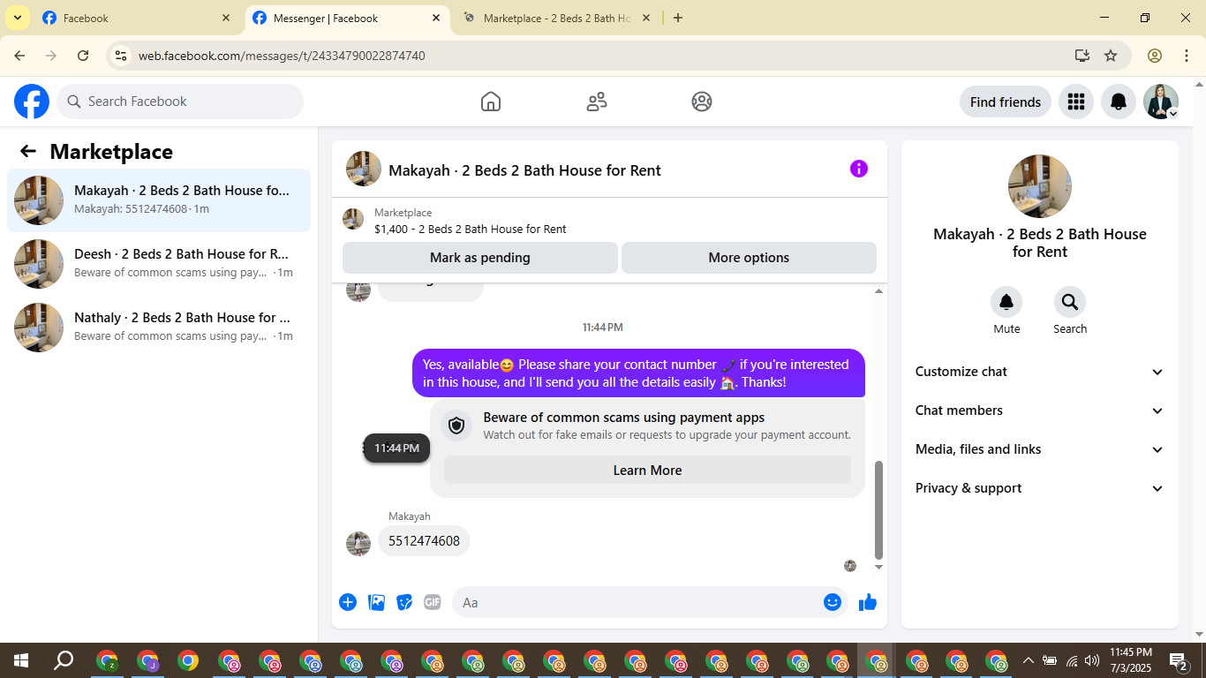The height and width of the screenshot is (678, 1206).
Task: View site information icon in address bar
Action: [121, 56]
